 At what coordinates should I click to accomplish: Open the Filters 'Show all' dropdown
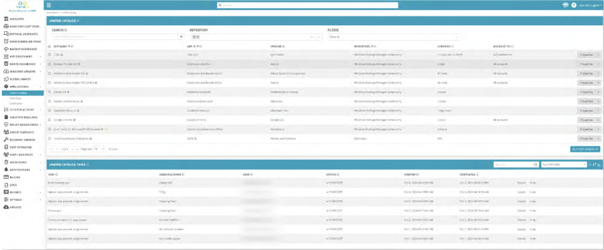tap(393, 37)
